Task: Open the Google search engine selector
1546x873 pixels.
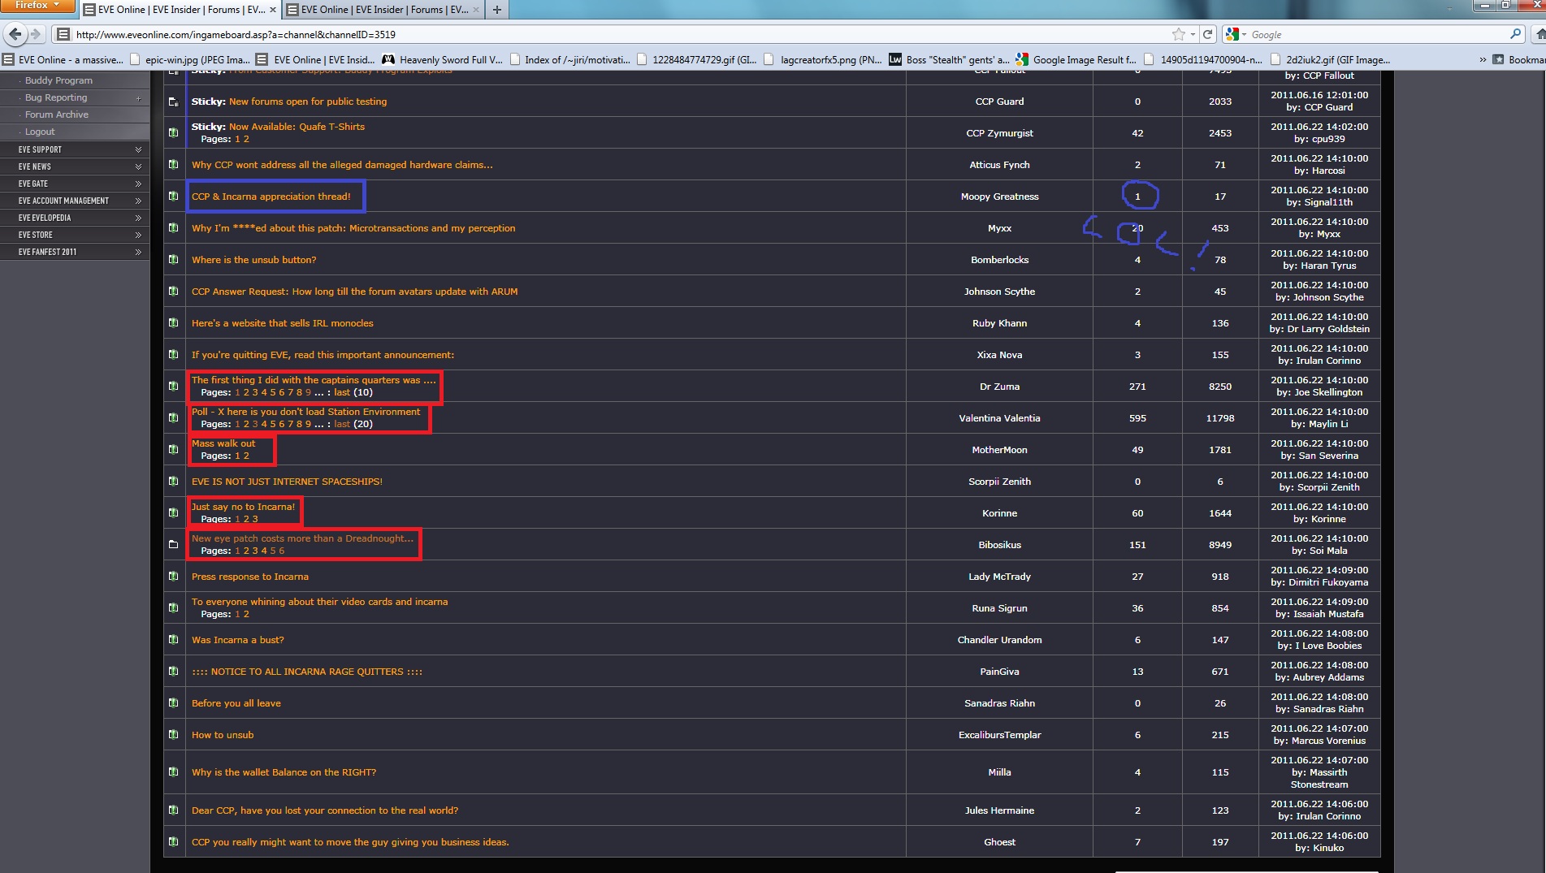Action: pyautogui.click(x=1236, y=34)
